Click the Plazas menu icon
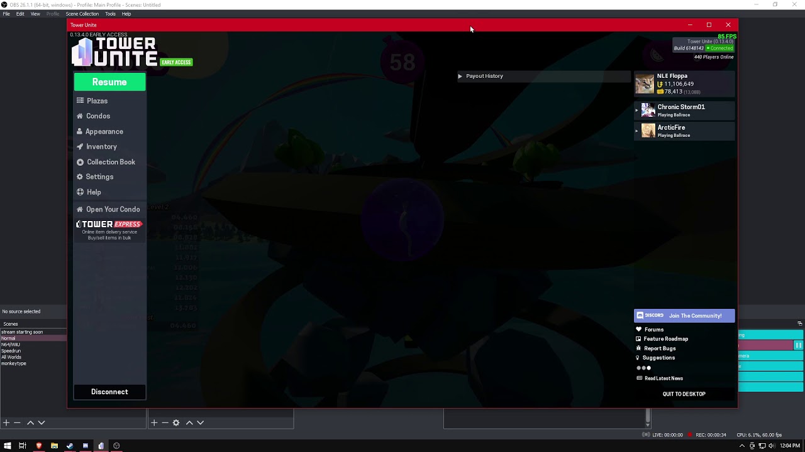 [x=80, y=100]
